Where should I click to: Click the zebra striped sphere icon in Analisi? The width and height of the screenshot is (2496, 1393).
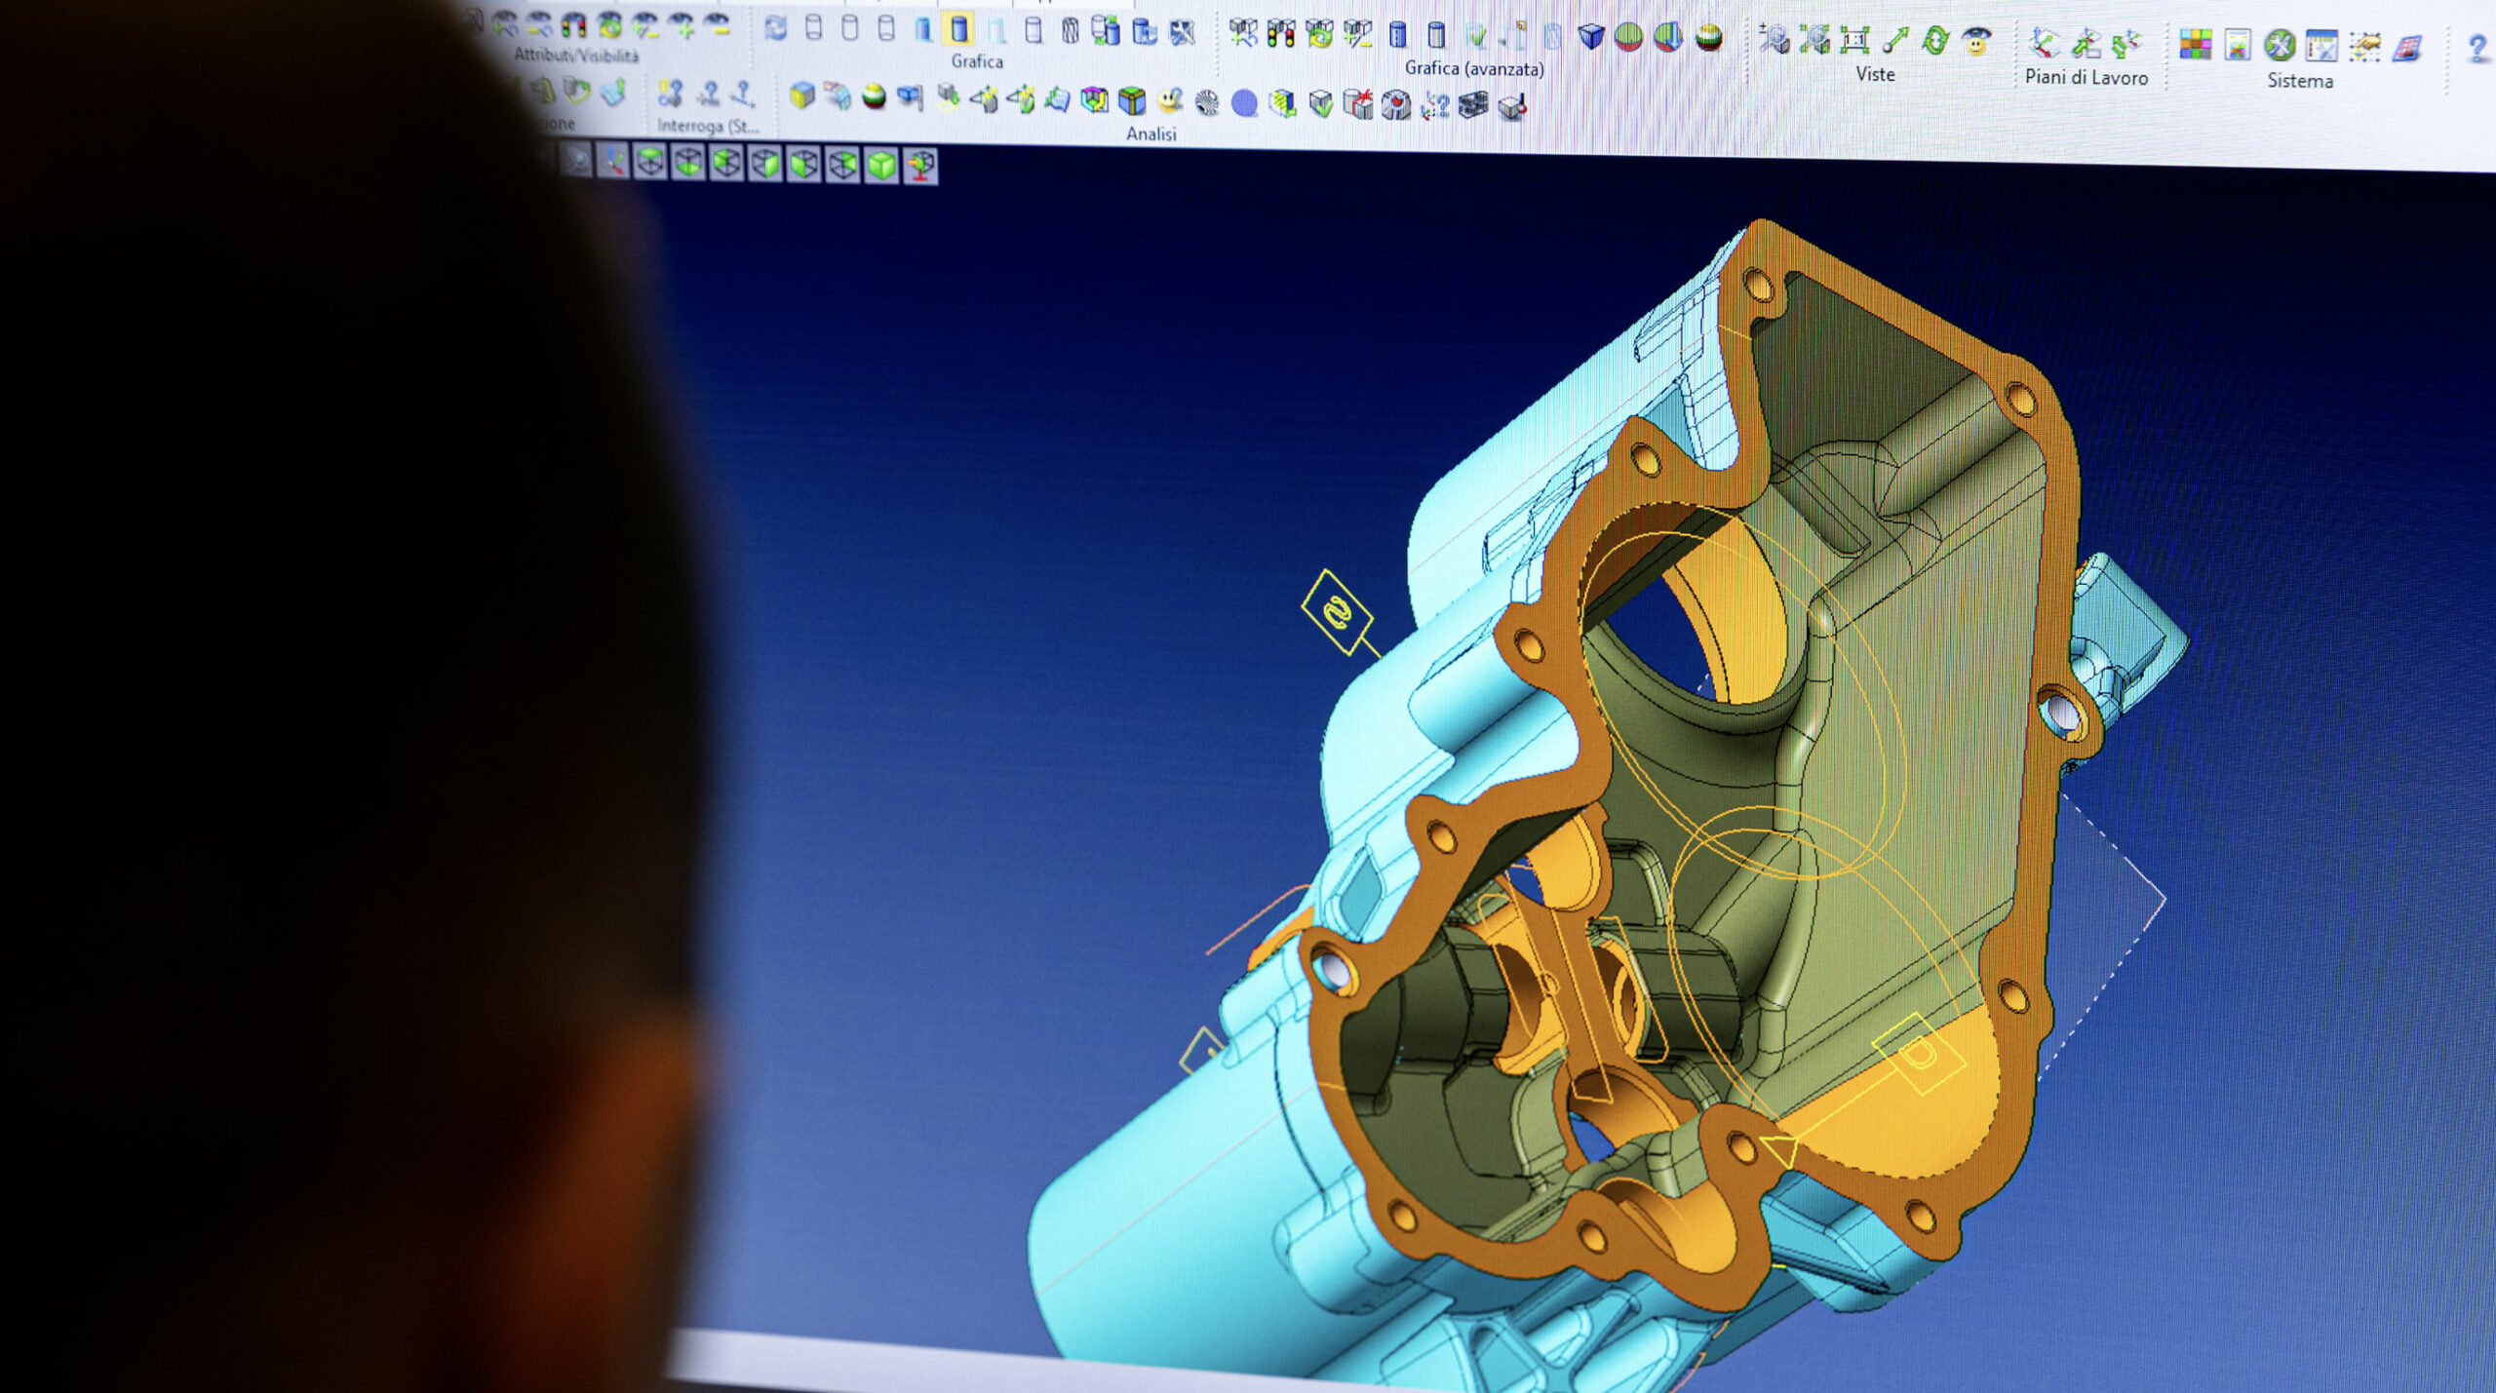(1207, 102)
